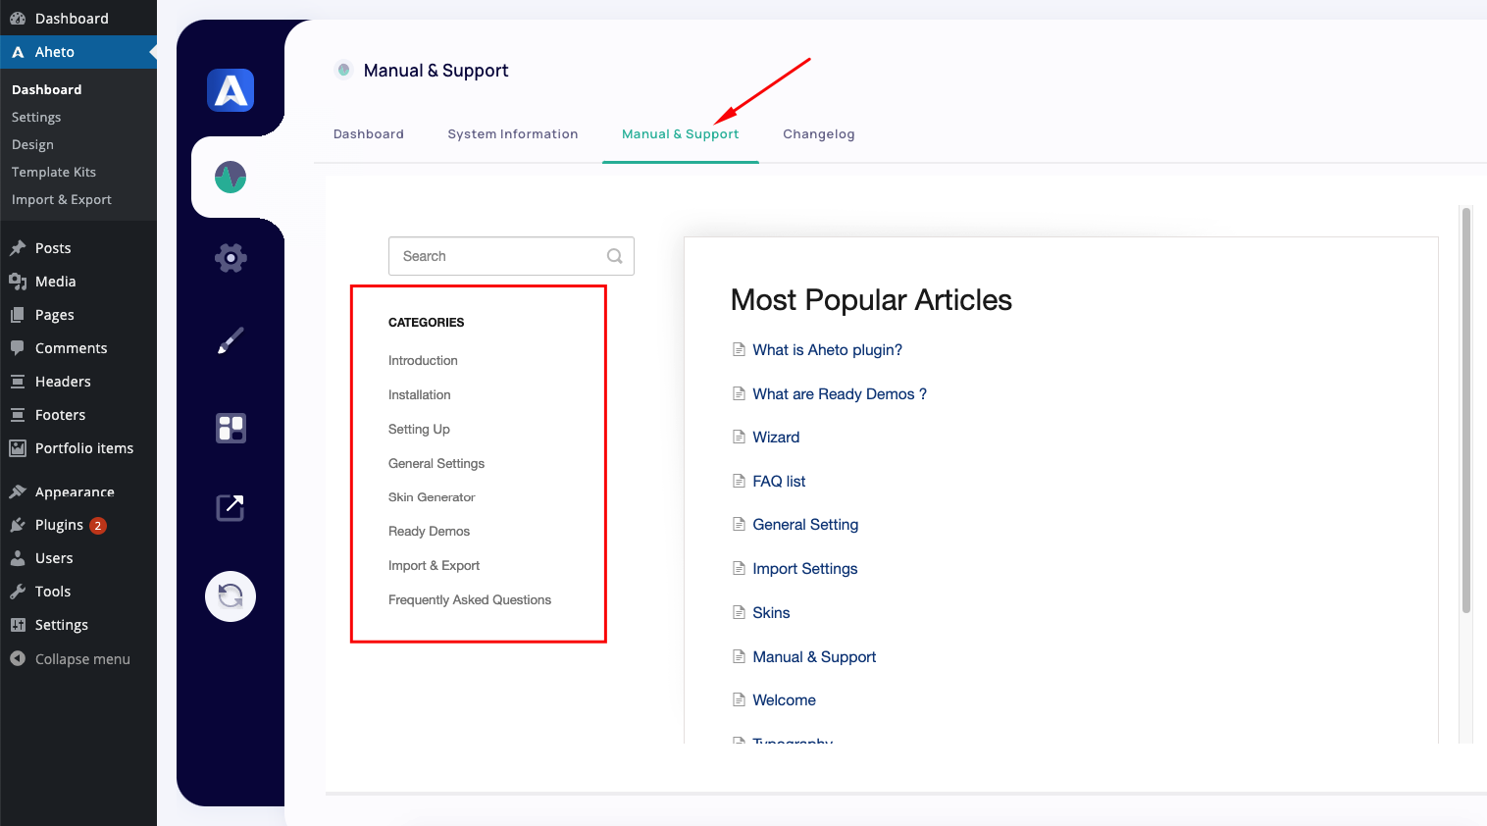Screen dimensions: 1487x826
Task: Open the Wizard article
Action: point(776,437)
